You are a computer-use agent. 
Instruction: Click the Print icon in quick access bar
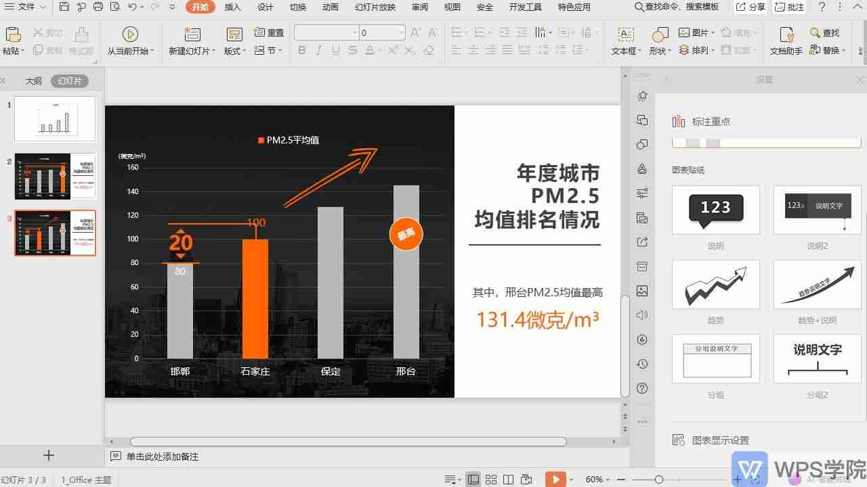pos(98,7)
